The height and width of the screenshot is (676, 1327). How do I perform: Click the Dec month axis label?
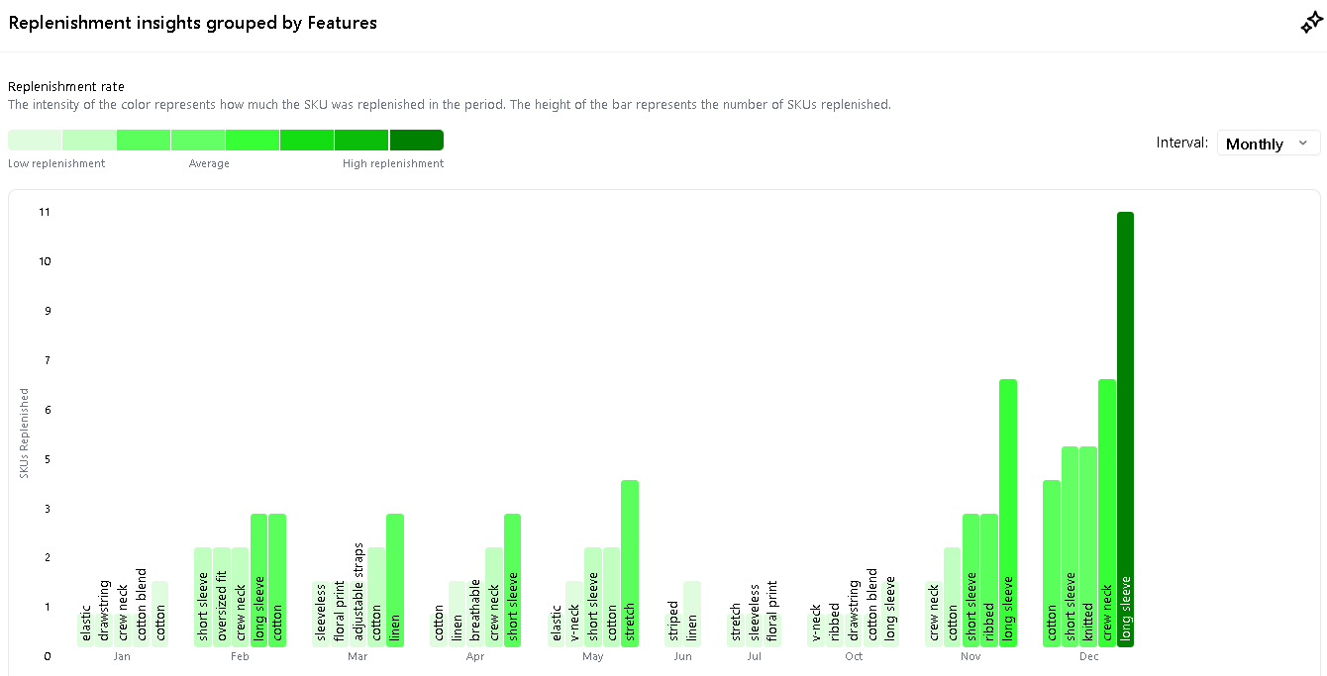1088,656
